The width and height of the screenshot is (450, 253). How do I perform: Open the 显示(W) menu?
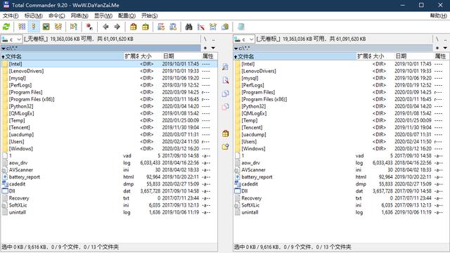103,15
